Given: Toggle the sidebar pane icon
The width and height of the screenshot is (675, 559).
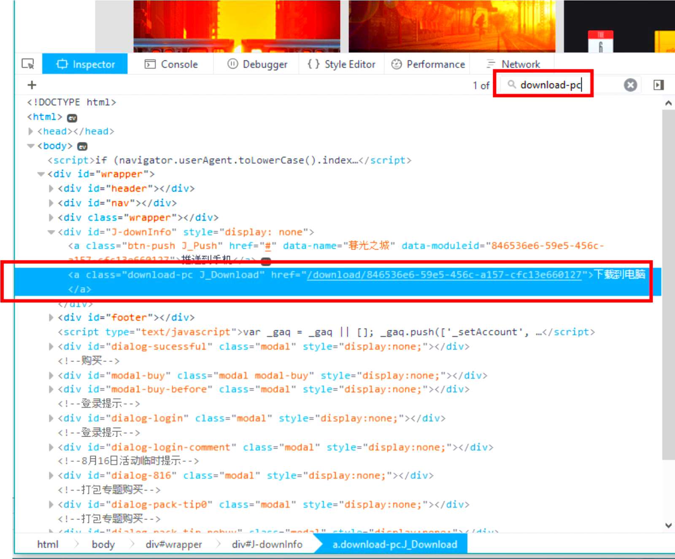Looking at the screenshot, I should click(x=658, y=85).
